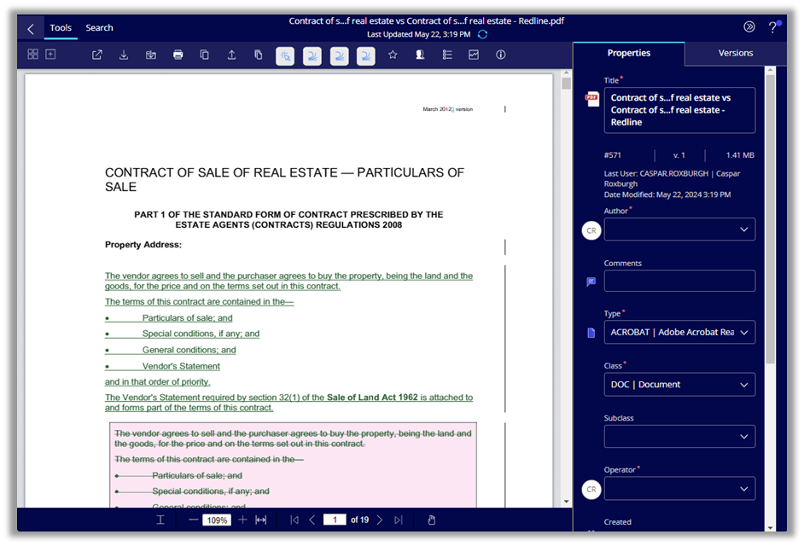
Task: Click the back navigation arrow
Action: coord(29,27)
